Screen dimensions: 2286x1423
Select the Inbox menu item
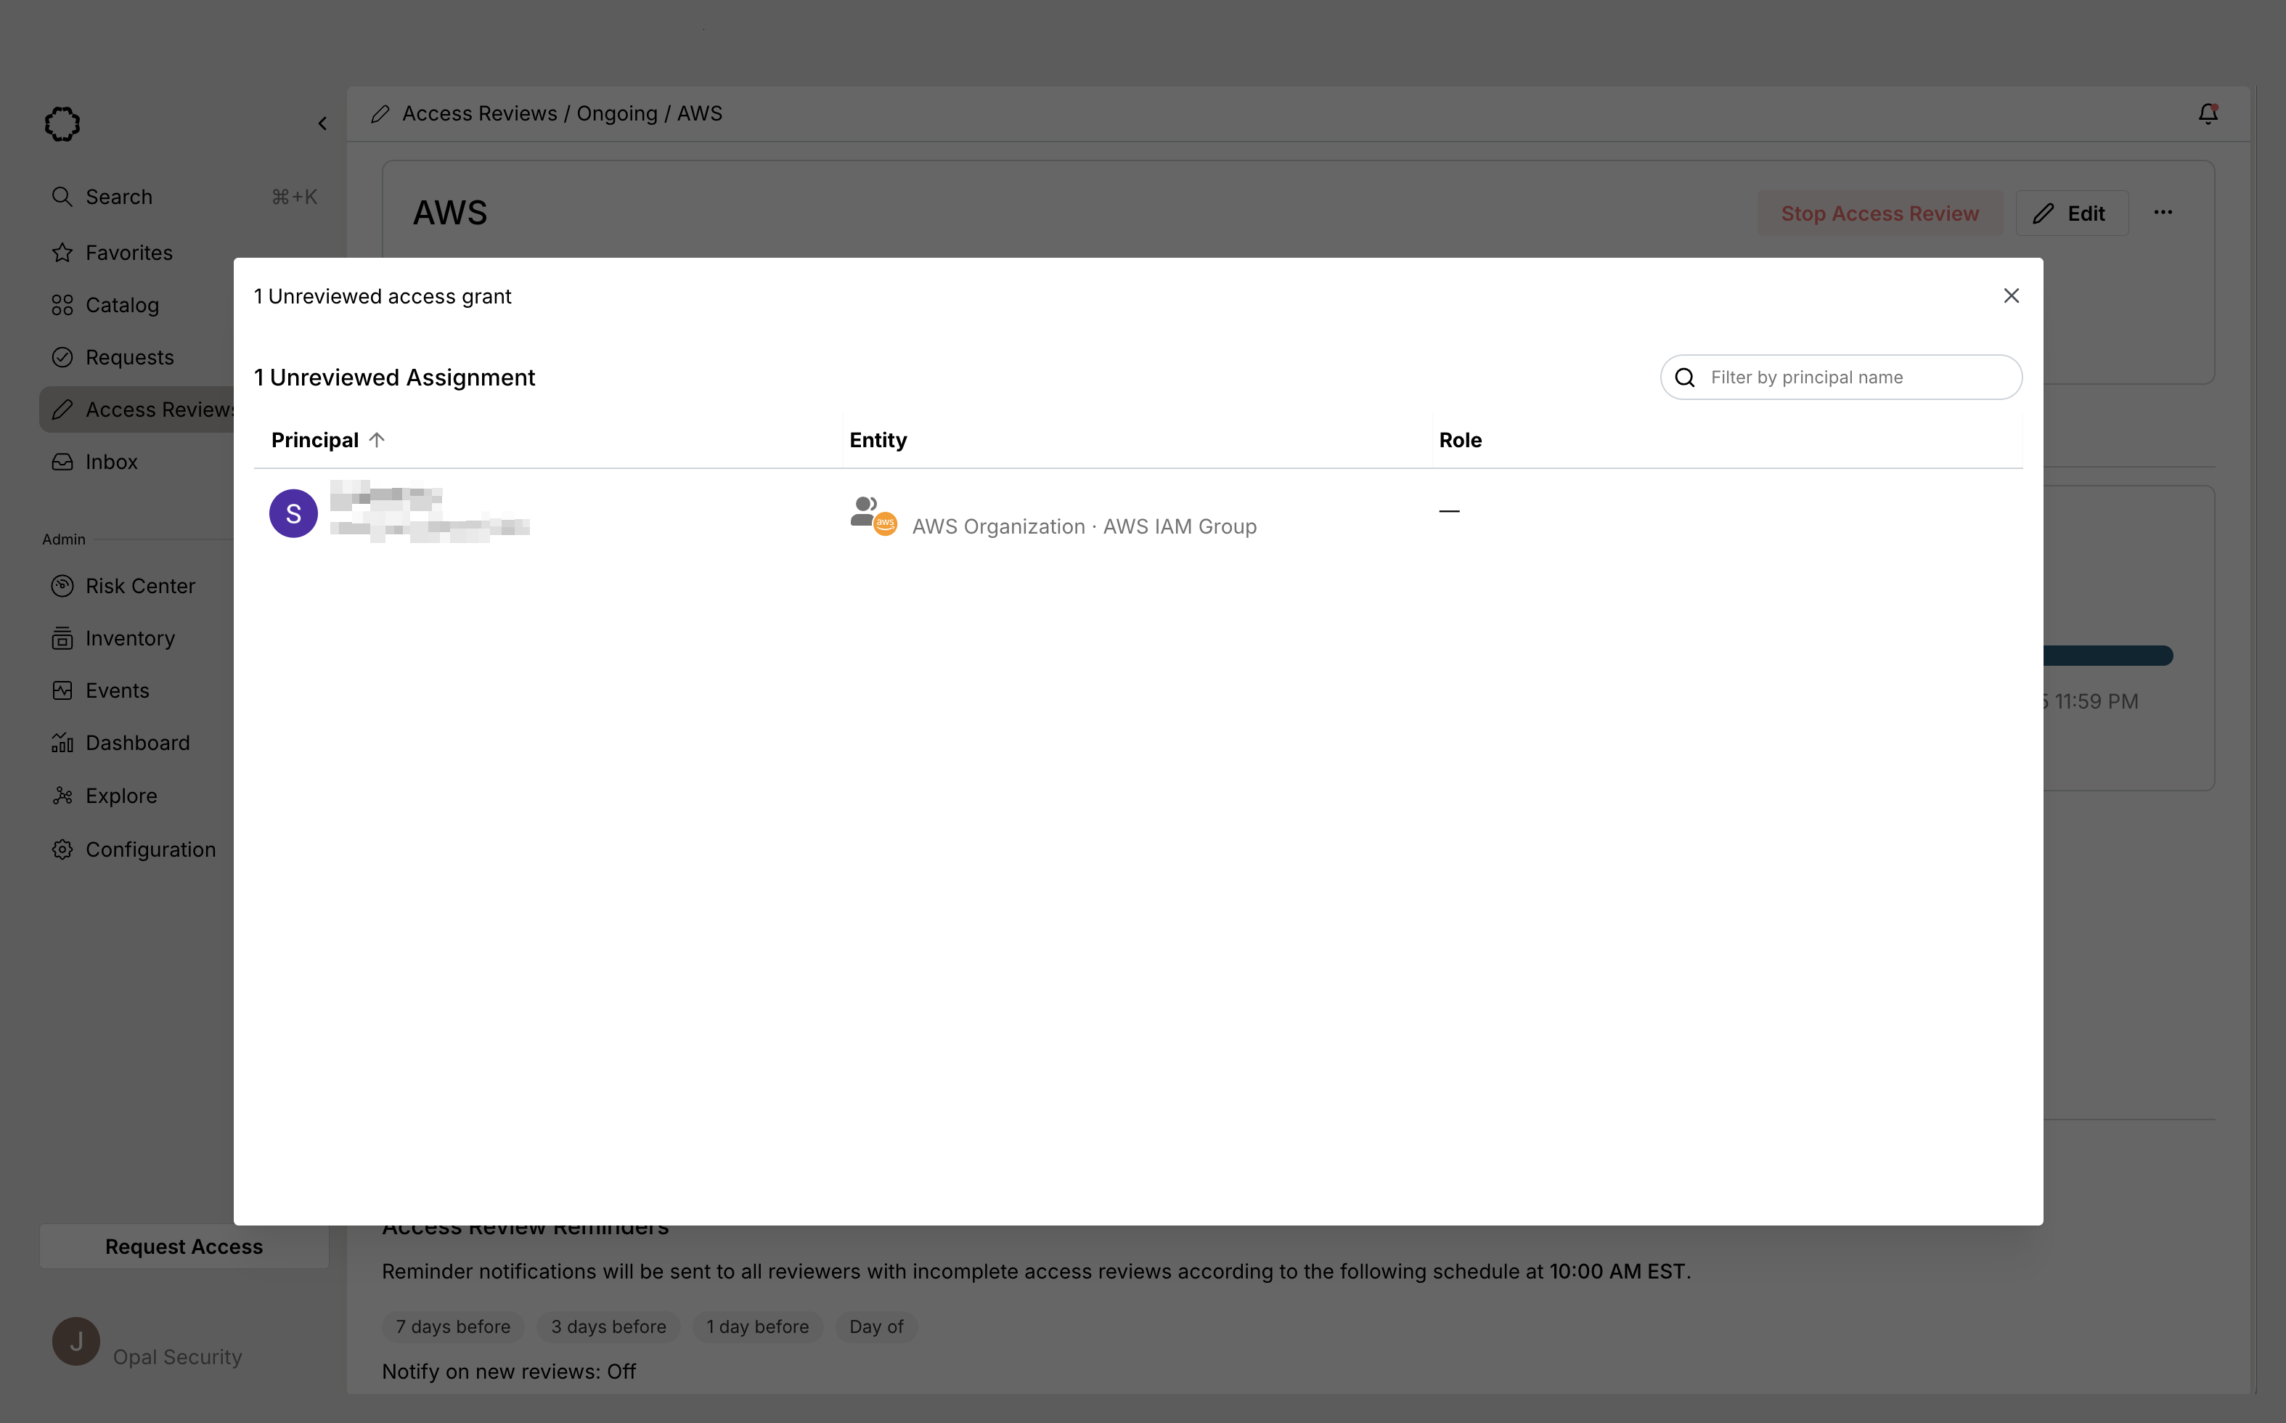111,462
